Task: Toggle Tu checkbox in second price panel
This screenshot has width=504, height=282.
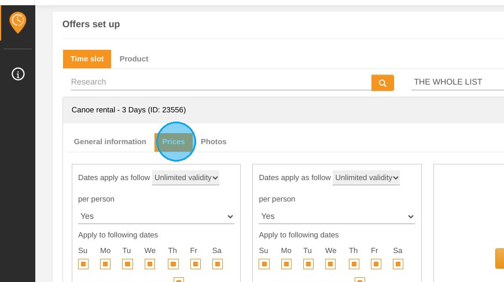Action: (x=308, y=264)
